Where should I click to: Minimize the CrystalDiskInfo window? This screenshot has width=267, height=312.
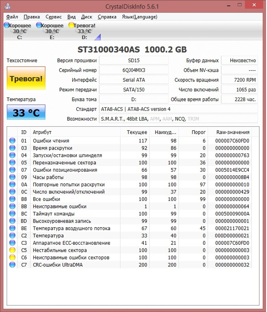229,6
